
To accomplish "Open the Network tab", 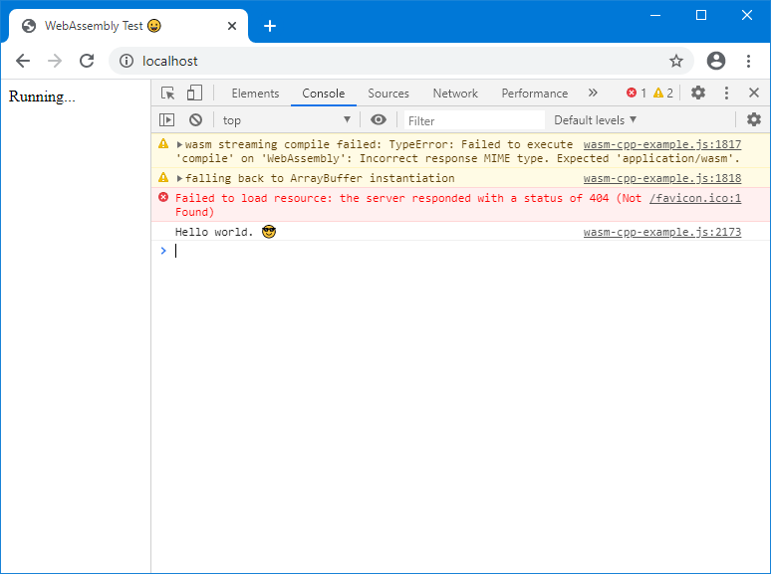I will click(455, 94).
